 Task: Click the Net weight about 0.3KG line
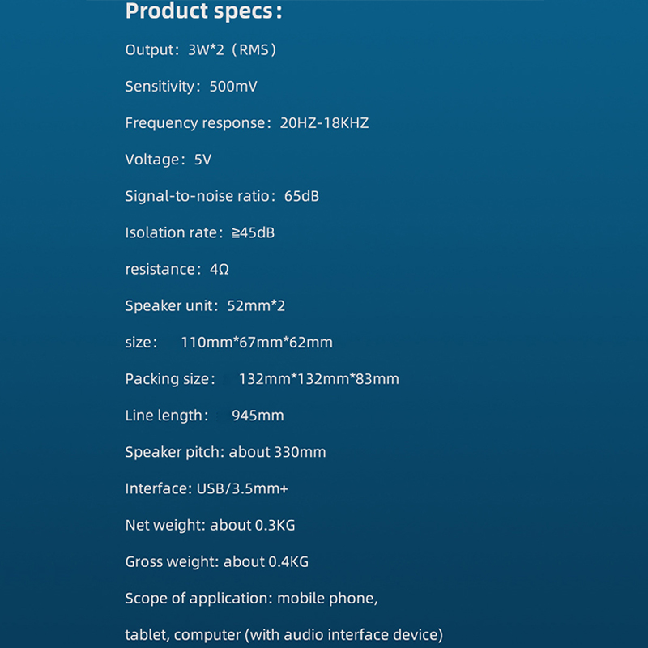point(211,525)
